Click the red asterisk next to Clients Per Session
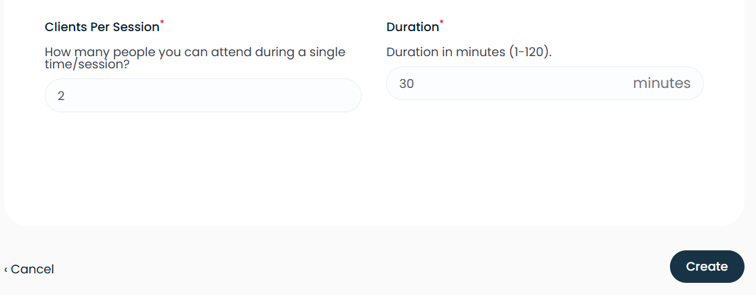 click(x=162, y=22)
